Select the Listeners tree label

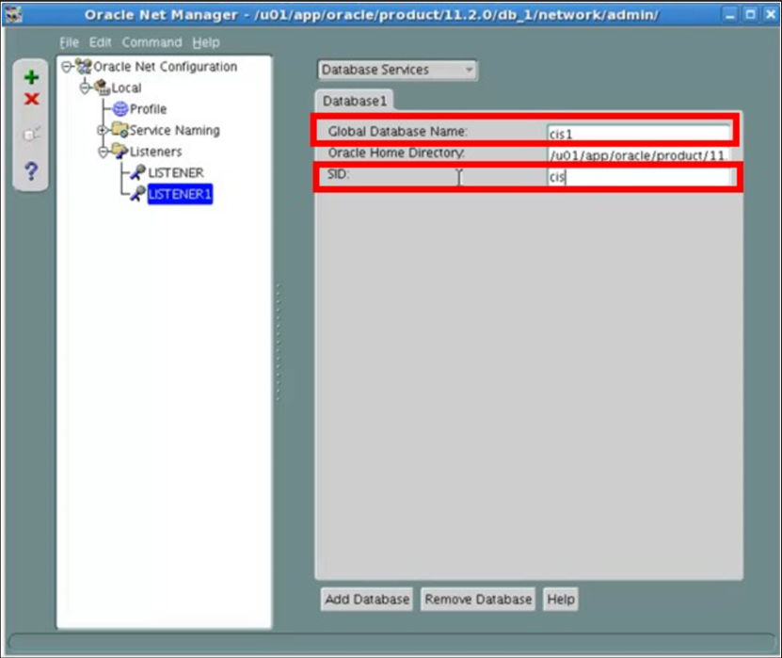[x=155, y=152]
